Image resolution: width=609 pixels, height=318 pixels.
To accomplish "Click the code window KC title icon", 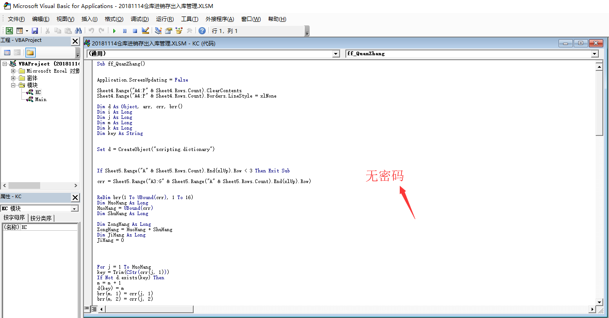I will (87, 43).
